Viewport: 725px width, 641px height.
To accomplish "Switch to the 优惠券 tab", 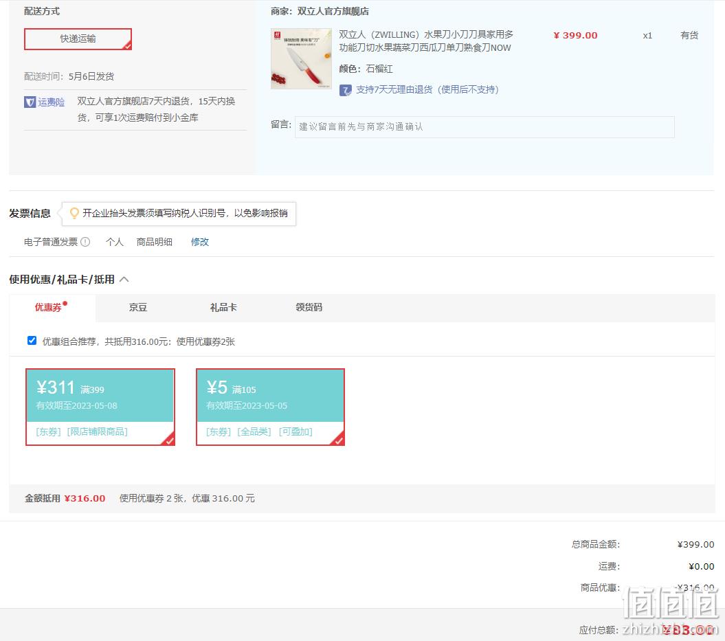I will 48,307.
